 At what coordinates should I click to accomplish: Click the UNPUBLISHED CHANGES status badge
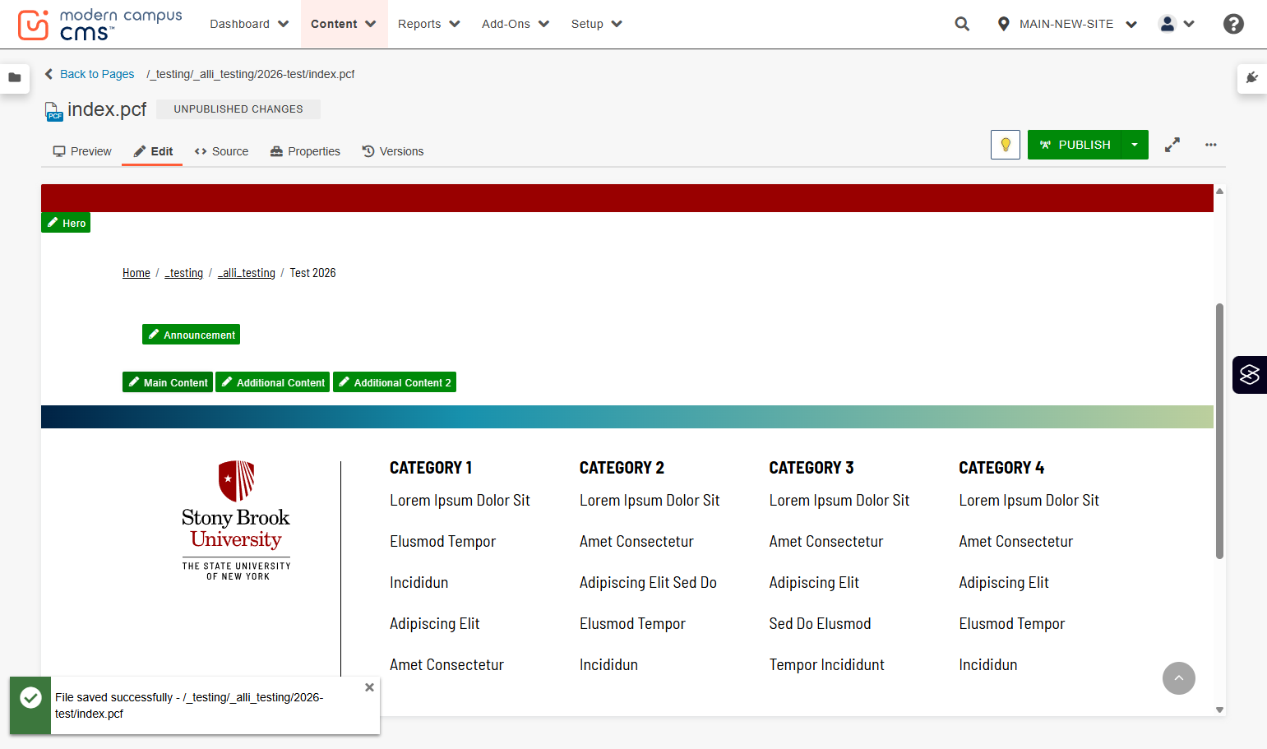[x=238, y=109]
